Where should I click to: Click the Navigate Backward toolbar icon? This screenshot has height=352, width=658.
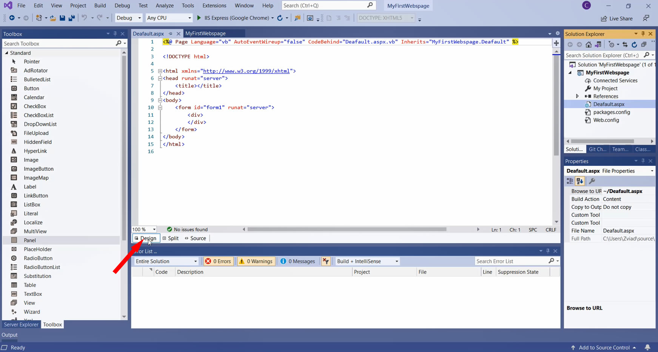[12, 18]
